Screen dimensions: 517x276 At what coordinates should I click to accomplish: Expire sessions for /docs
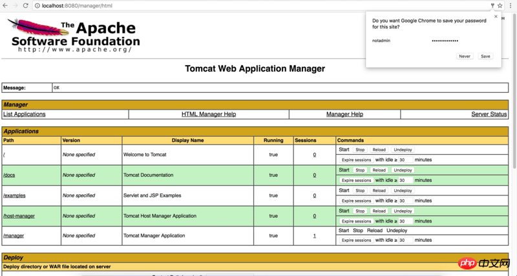point(356,181)
